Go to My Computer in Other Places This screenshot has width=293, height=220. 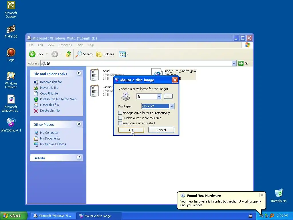tap(49, 133)
